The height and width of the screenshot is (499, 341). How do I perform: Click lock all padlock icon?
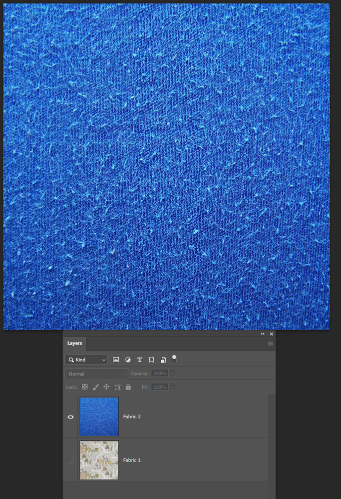128,387
